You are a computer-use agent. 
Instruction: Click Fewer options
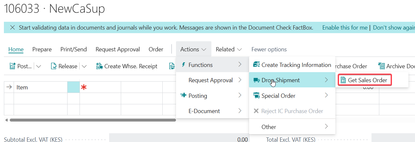[x=269, y=49]
